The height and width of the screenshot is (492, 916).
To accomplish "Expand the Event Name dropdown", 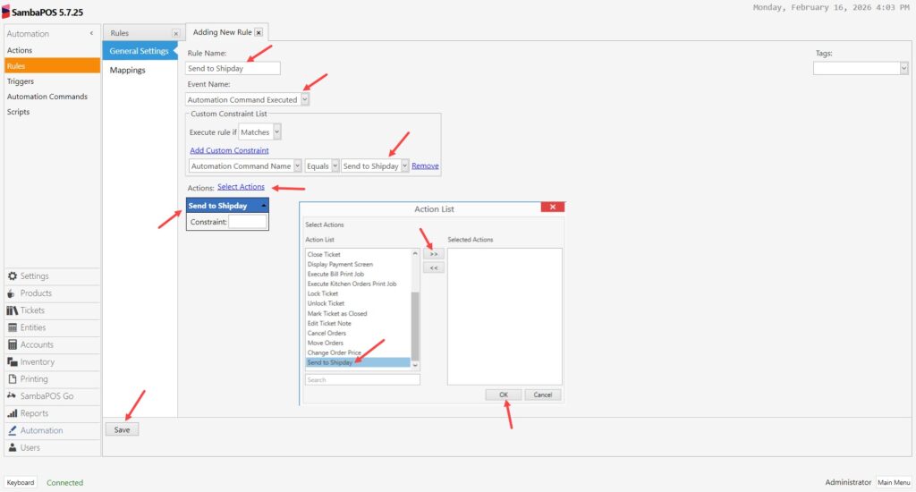I will pos(305,99).
